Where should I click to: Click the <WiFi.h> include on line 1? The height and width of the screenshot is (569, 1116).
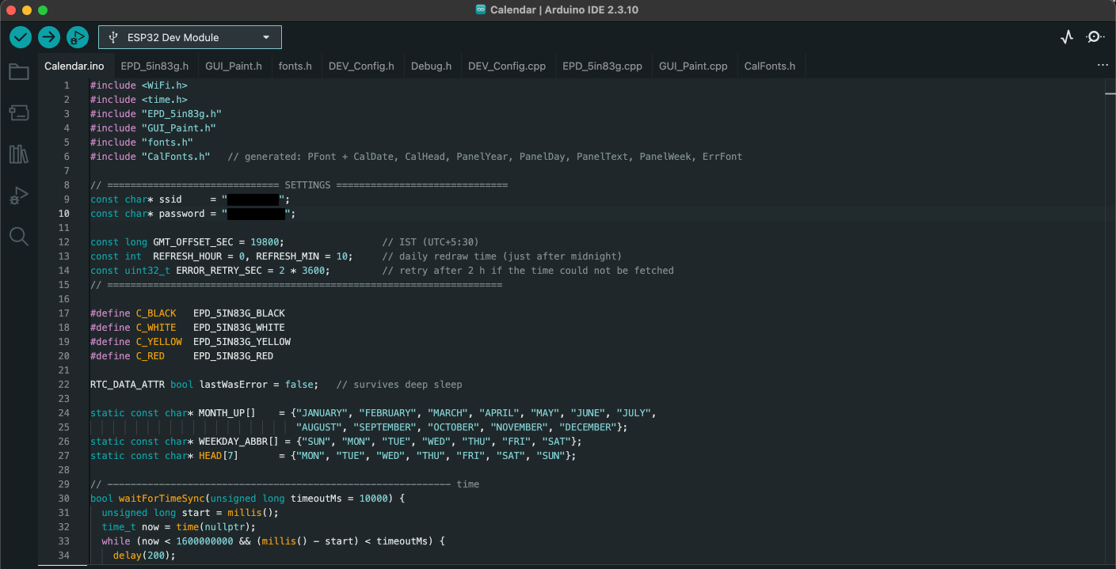165,85
